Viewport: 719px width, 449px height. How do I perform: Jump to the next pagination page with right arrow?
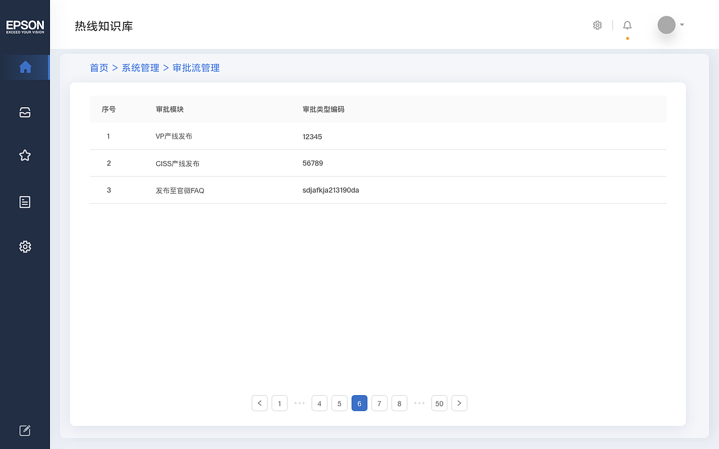(x=459, y=403)
